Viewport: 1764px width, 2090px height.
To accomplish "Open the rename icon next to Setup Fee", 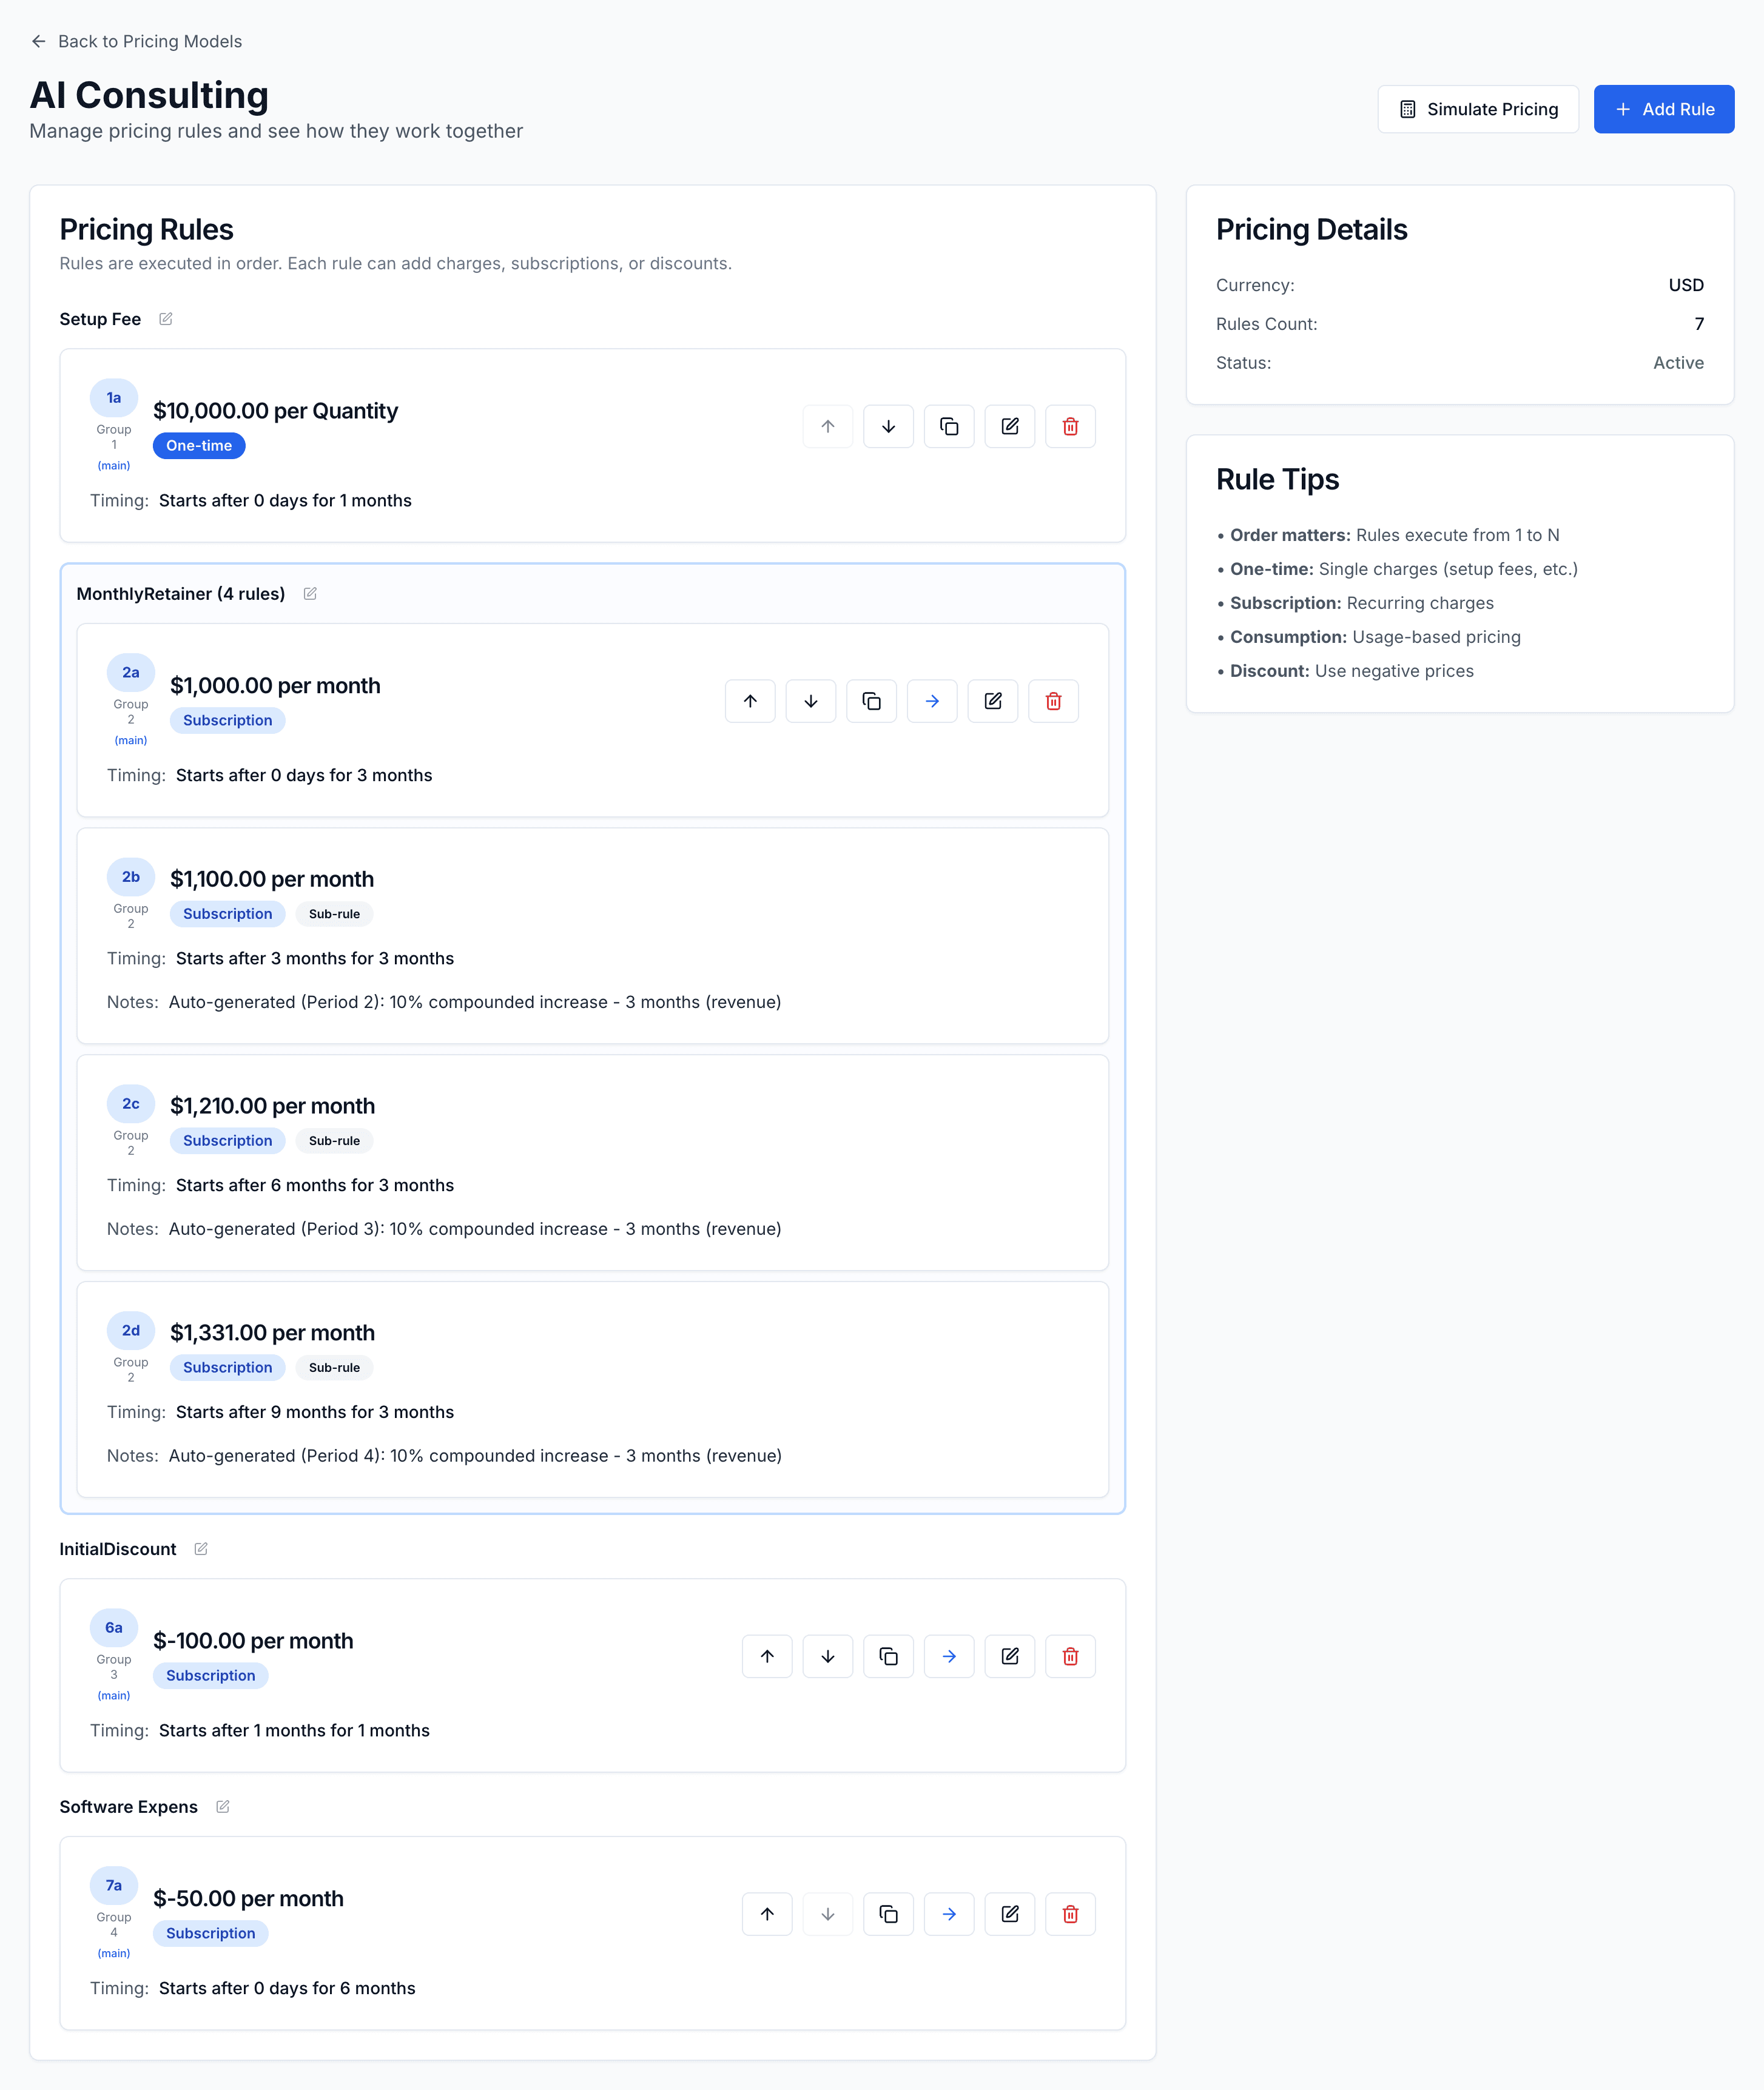I will (x=166, y=318).
